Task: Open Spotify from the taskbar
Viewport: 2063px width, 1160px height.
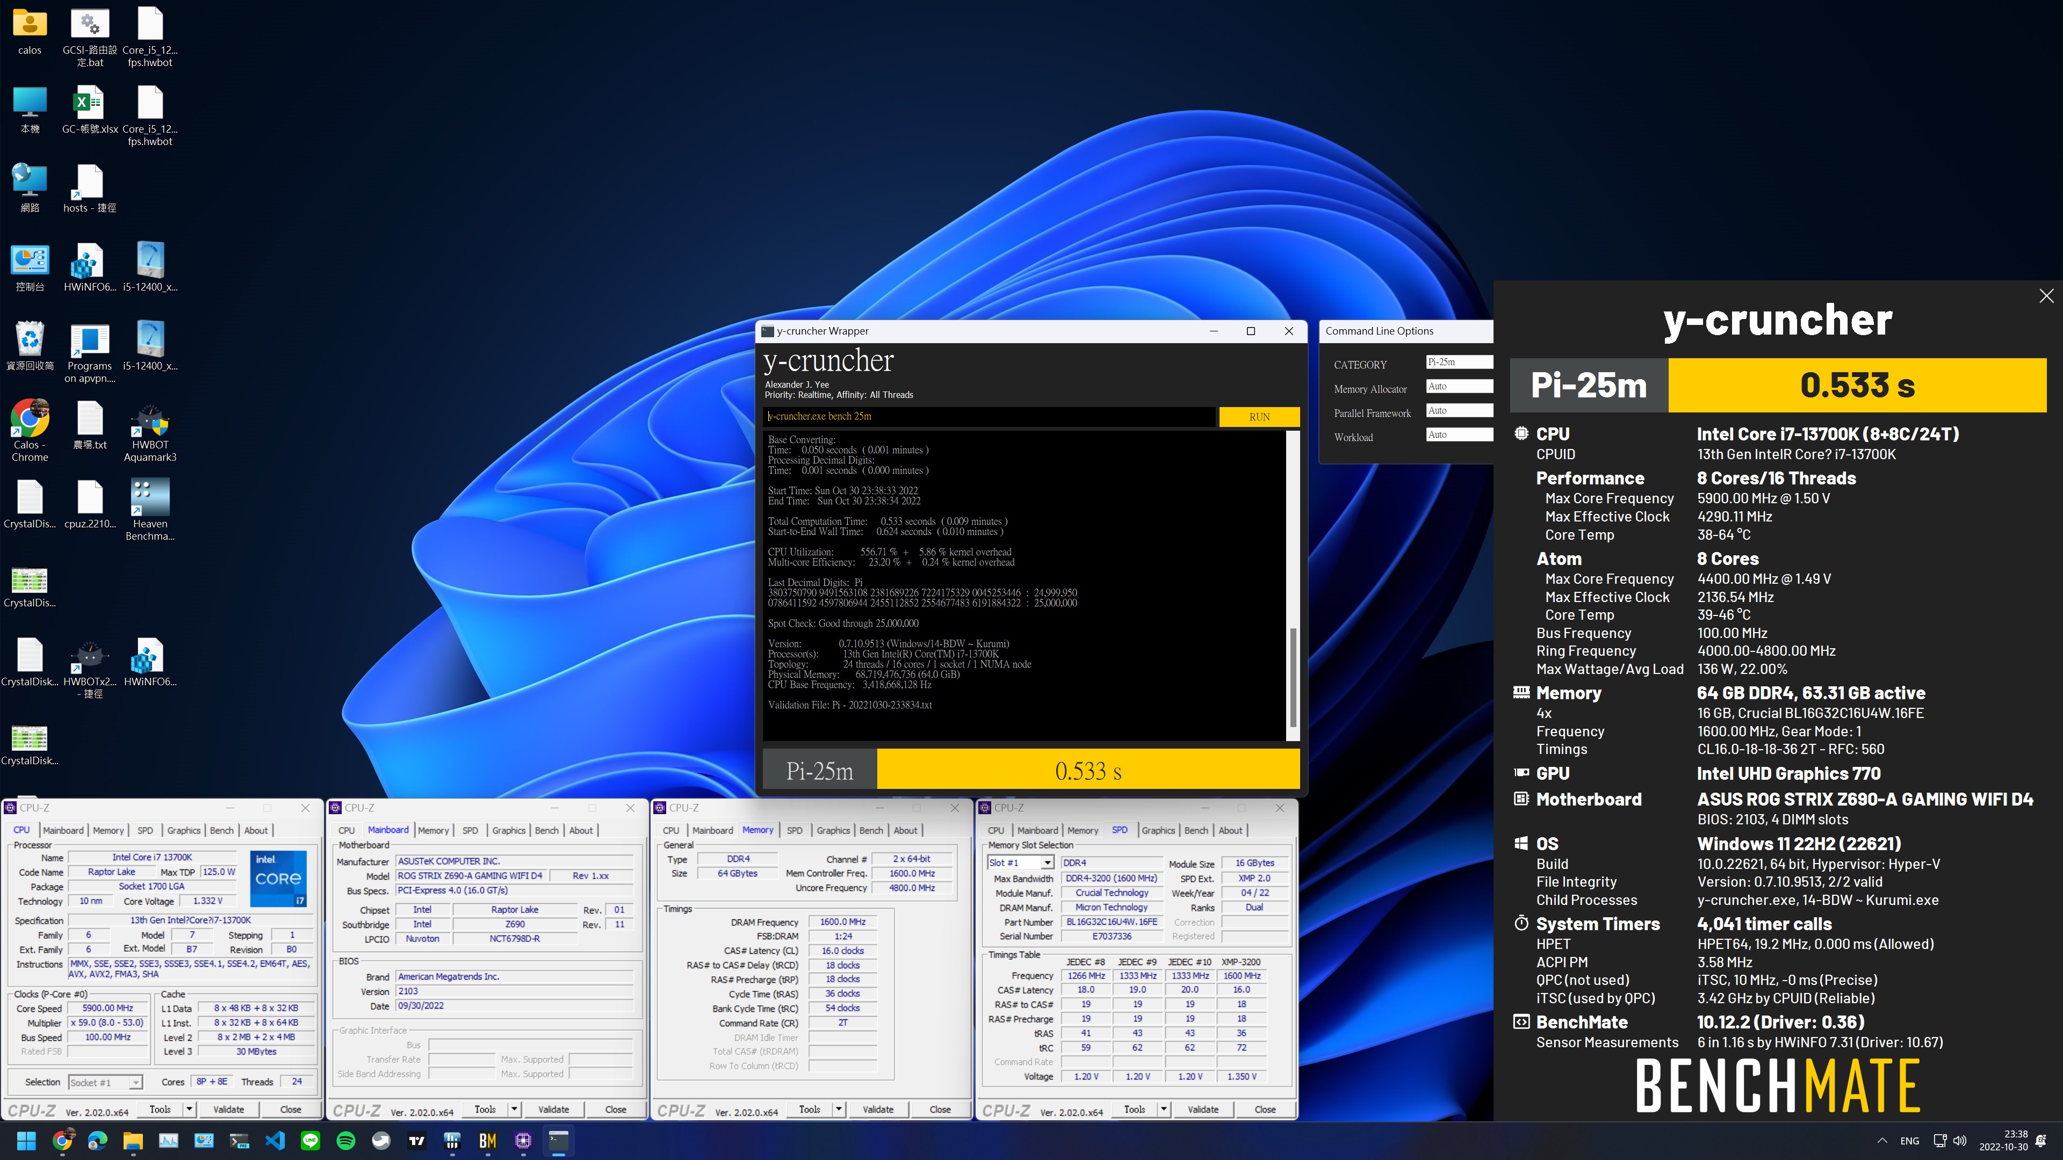Action: click(346, 1141)
